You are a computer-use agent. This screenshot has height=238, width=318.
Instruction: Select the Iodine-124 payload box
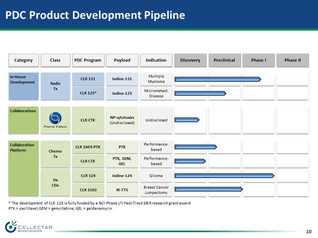[x=122, y=176]
